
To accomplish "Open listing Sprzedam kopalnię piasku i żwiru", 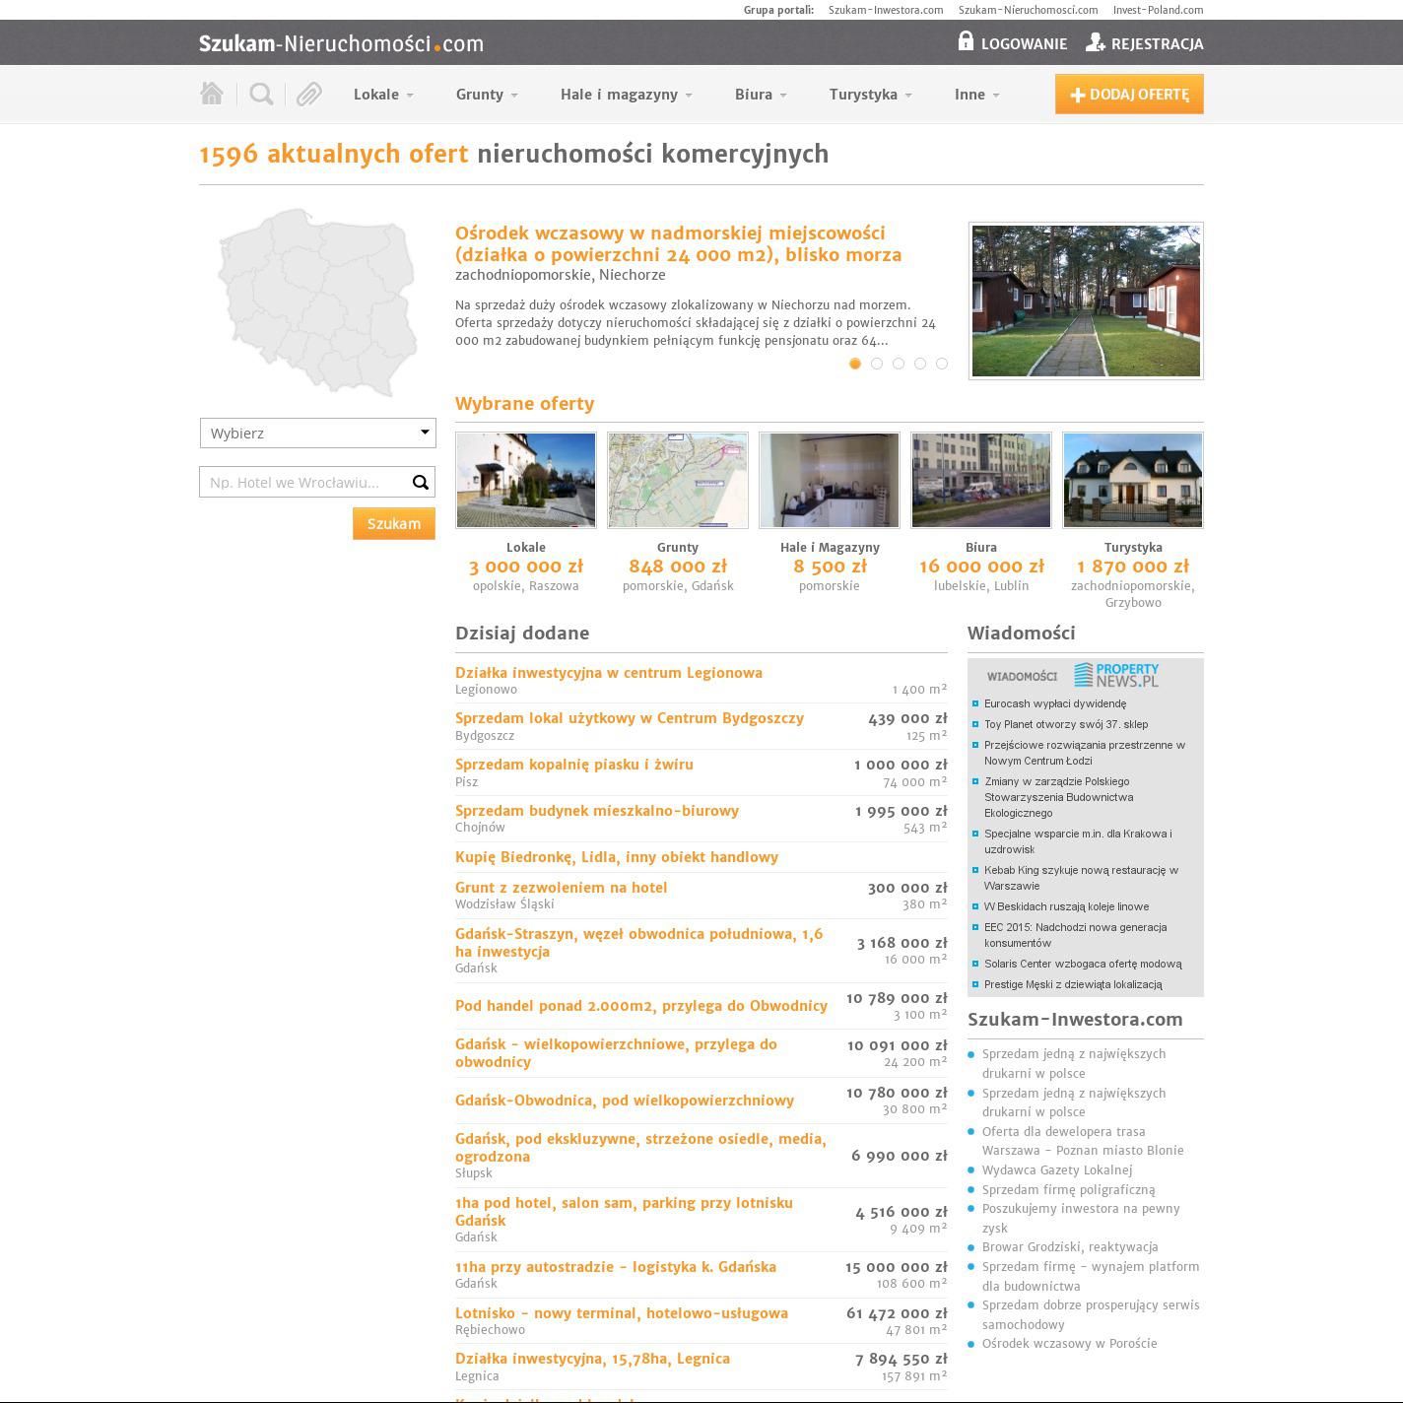I will coord(574,765).
